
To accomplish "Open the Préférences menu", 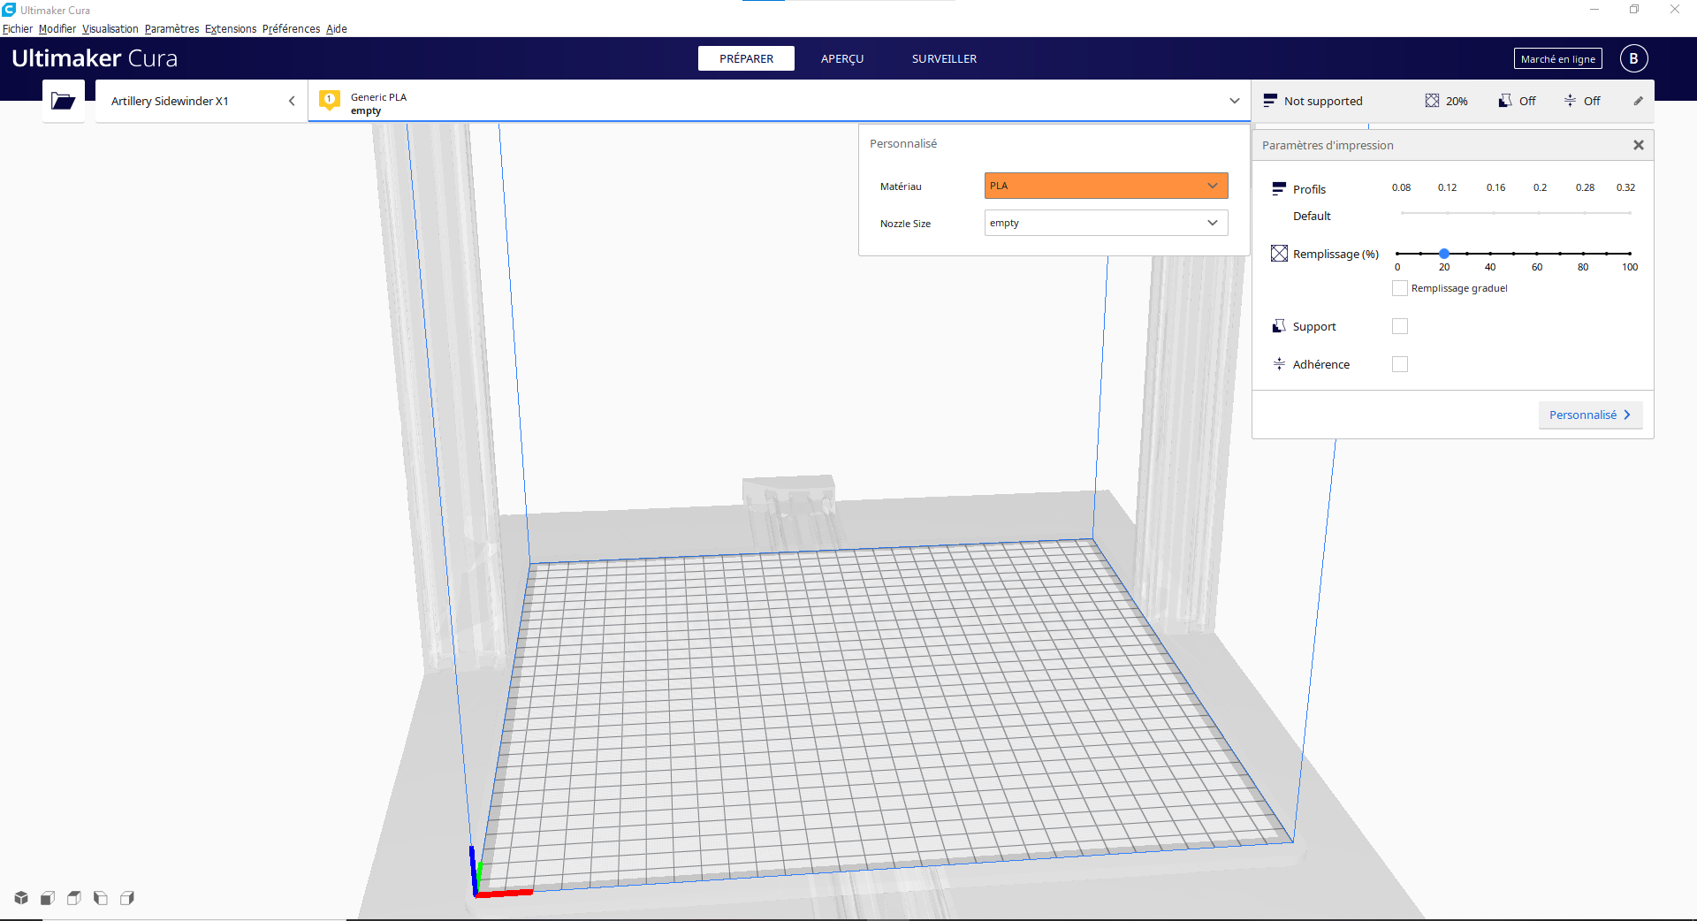I will (291, 29).
